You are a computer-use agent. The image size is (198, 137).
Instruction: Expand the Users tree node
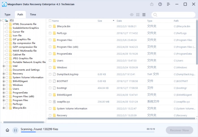4,89
